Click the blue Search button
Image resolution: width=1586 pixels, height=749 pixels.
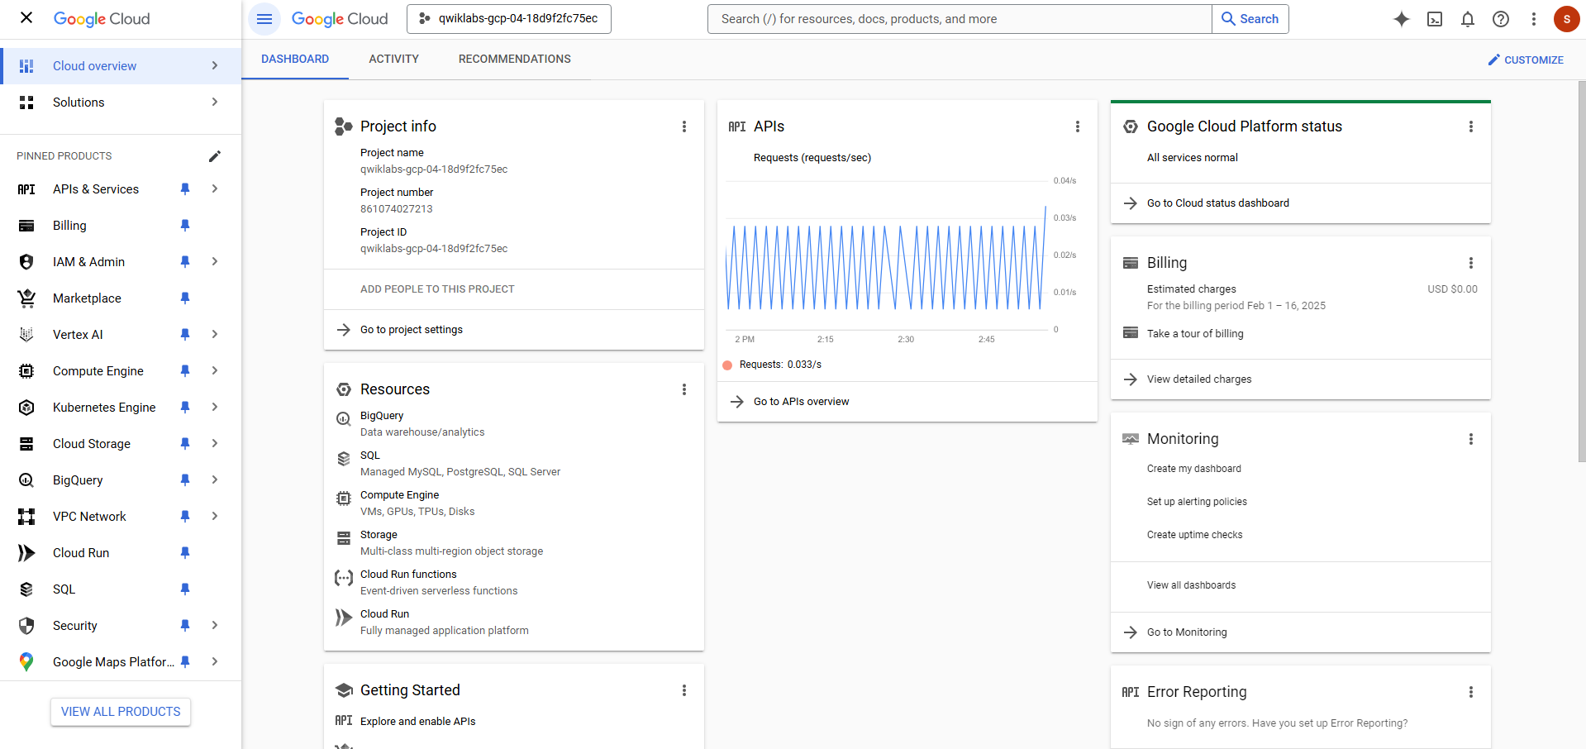[x=1250, y=19]
